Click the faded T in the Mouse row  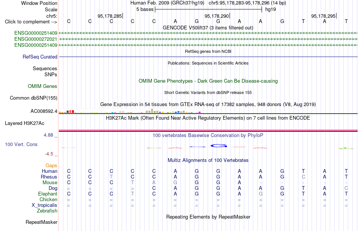coord(132,183)
